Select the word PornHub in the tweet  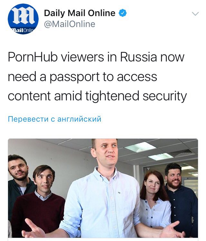pos(33,57)
